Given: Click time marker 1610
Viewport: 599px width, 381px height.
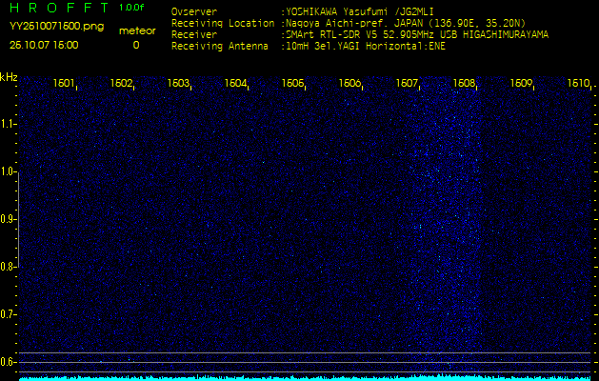Looking at the screenshot, I should [578, 83].
